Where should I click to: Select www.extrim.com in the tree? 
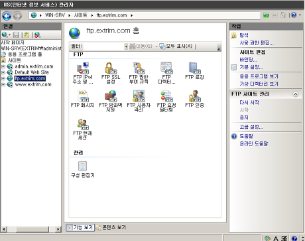[x=33, y=84]
